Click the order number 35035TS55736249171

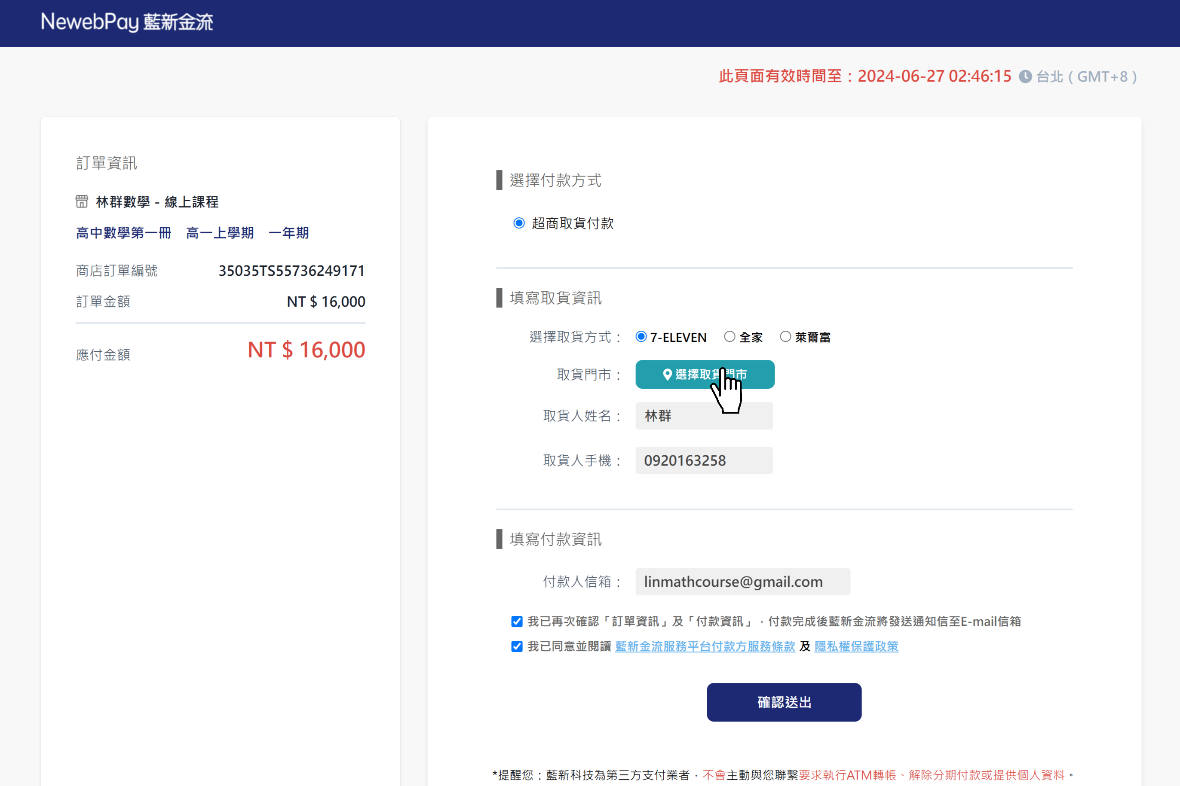[291, 271]
